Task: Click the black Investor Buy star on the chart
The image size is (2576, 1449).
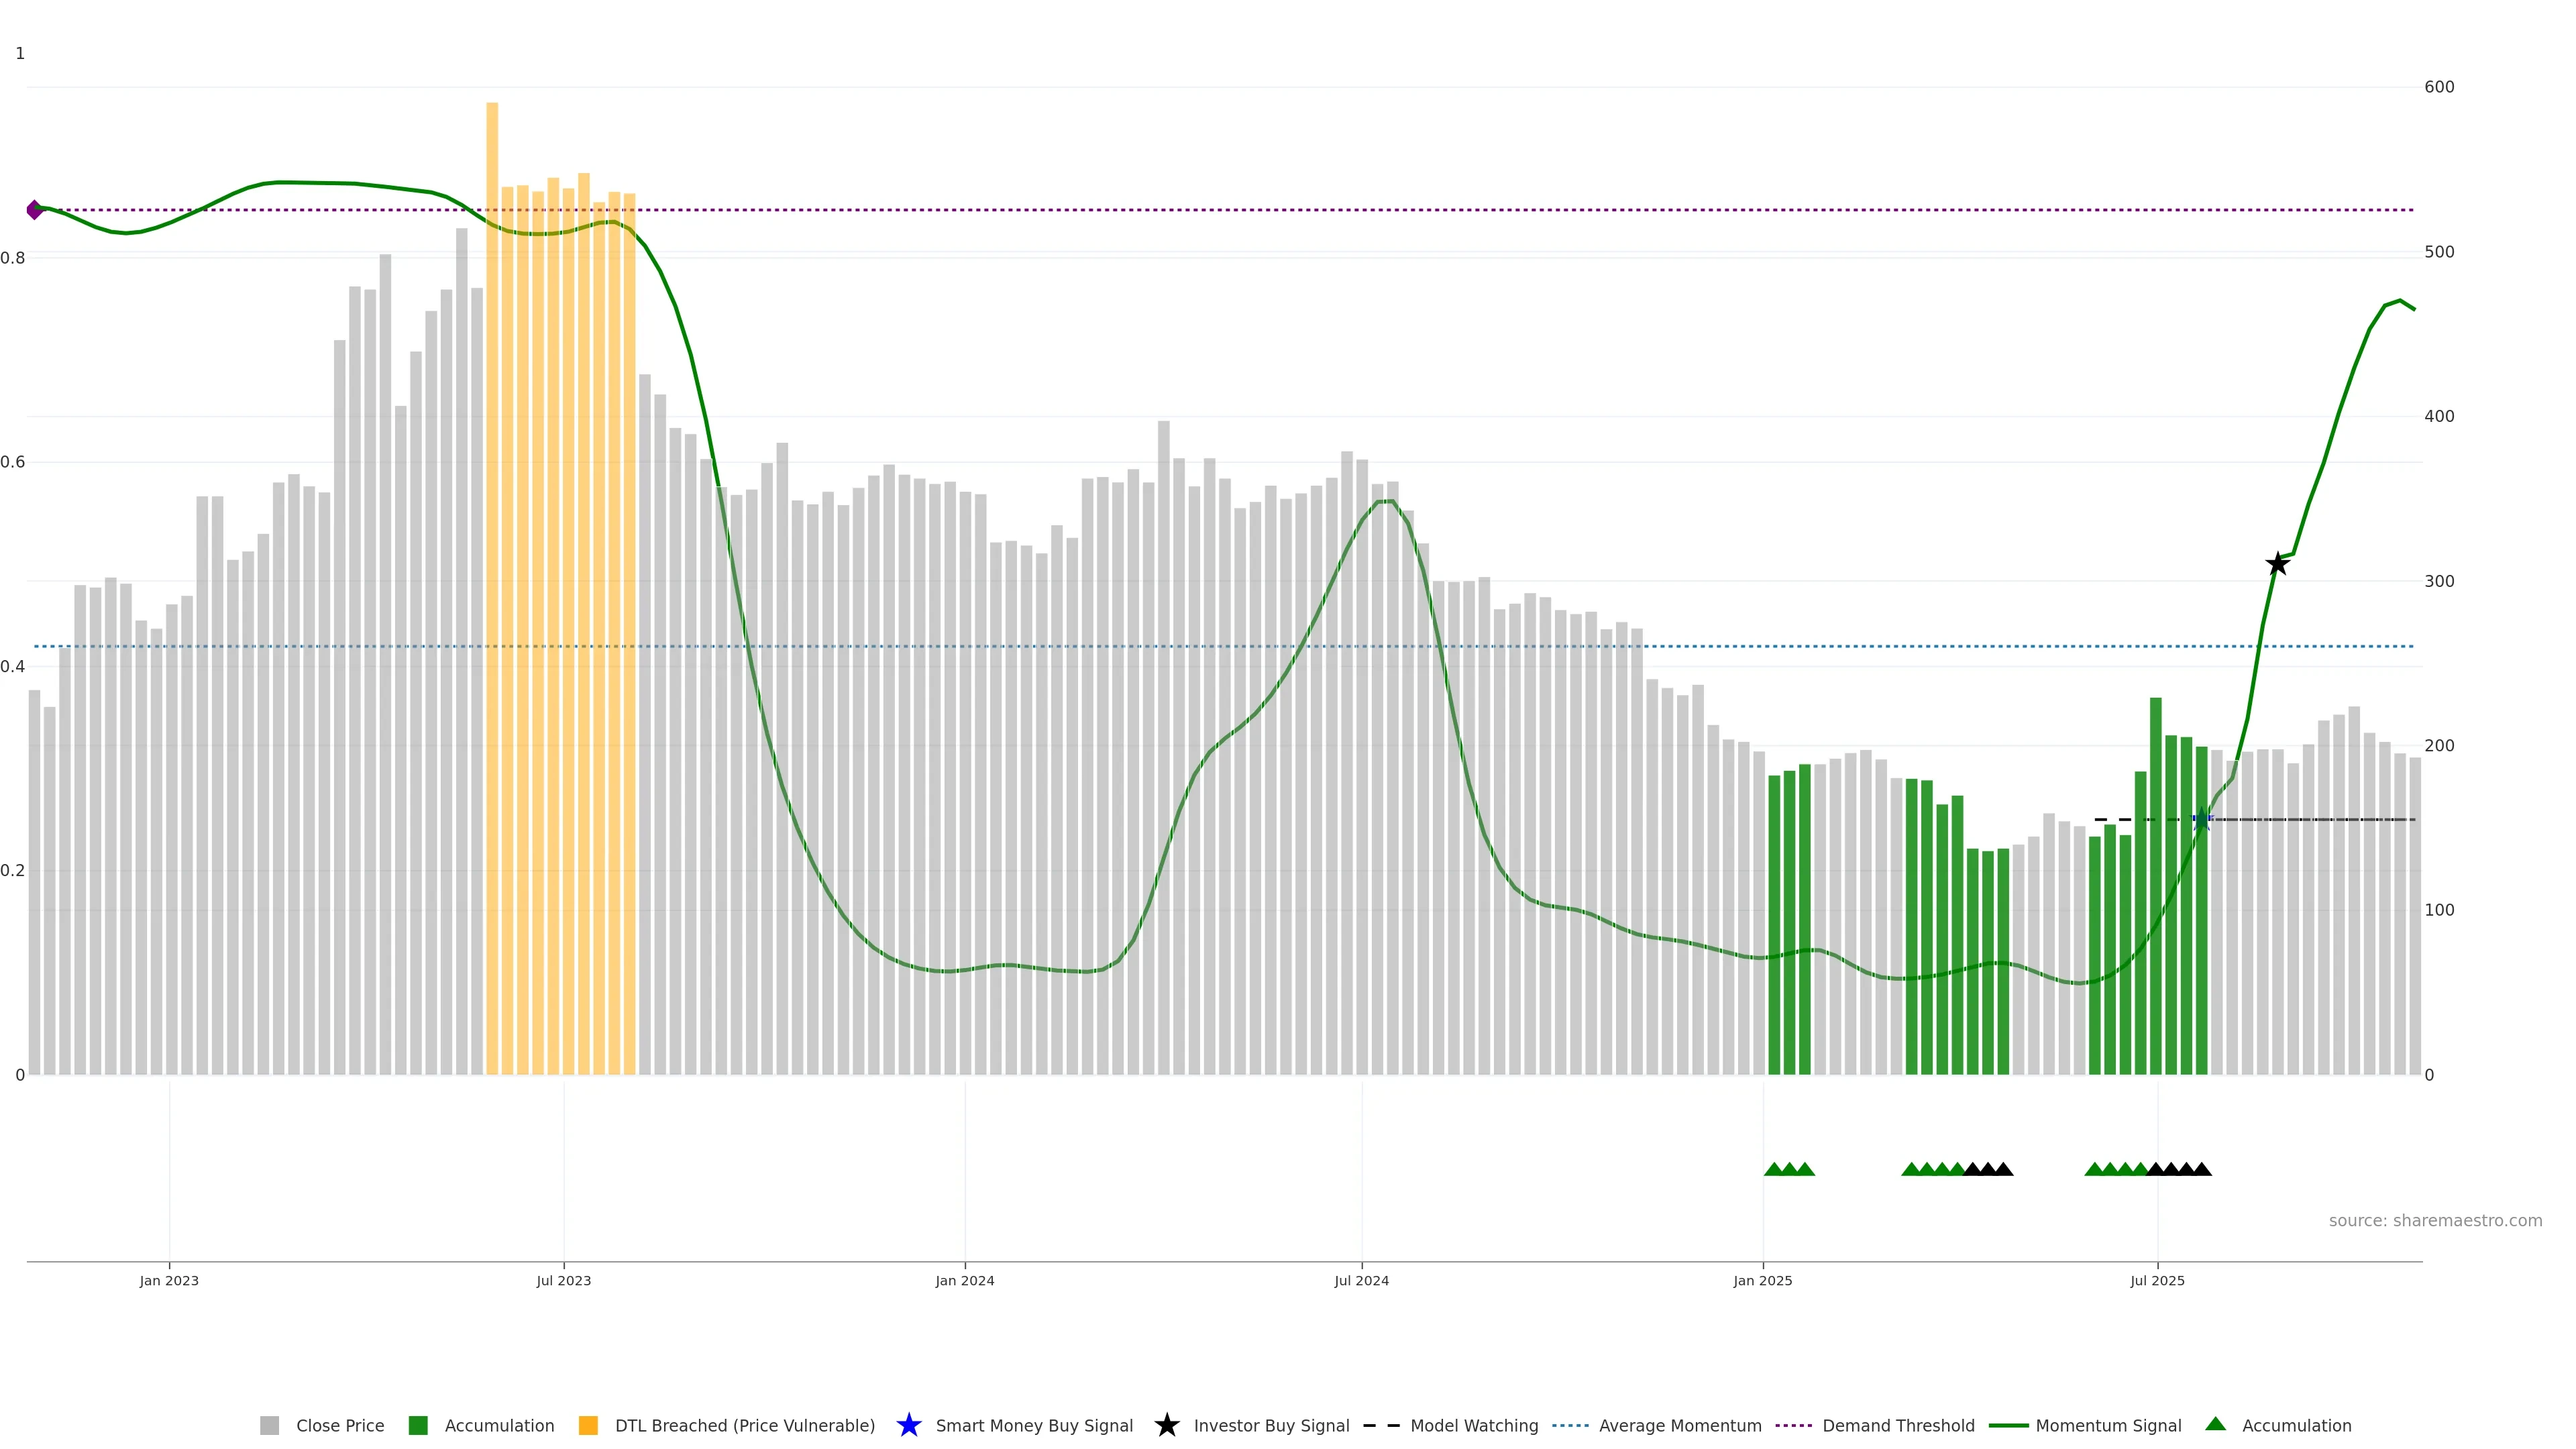Action: [2277, 564]
